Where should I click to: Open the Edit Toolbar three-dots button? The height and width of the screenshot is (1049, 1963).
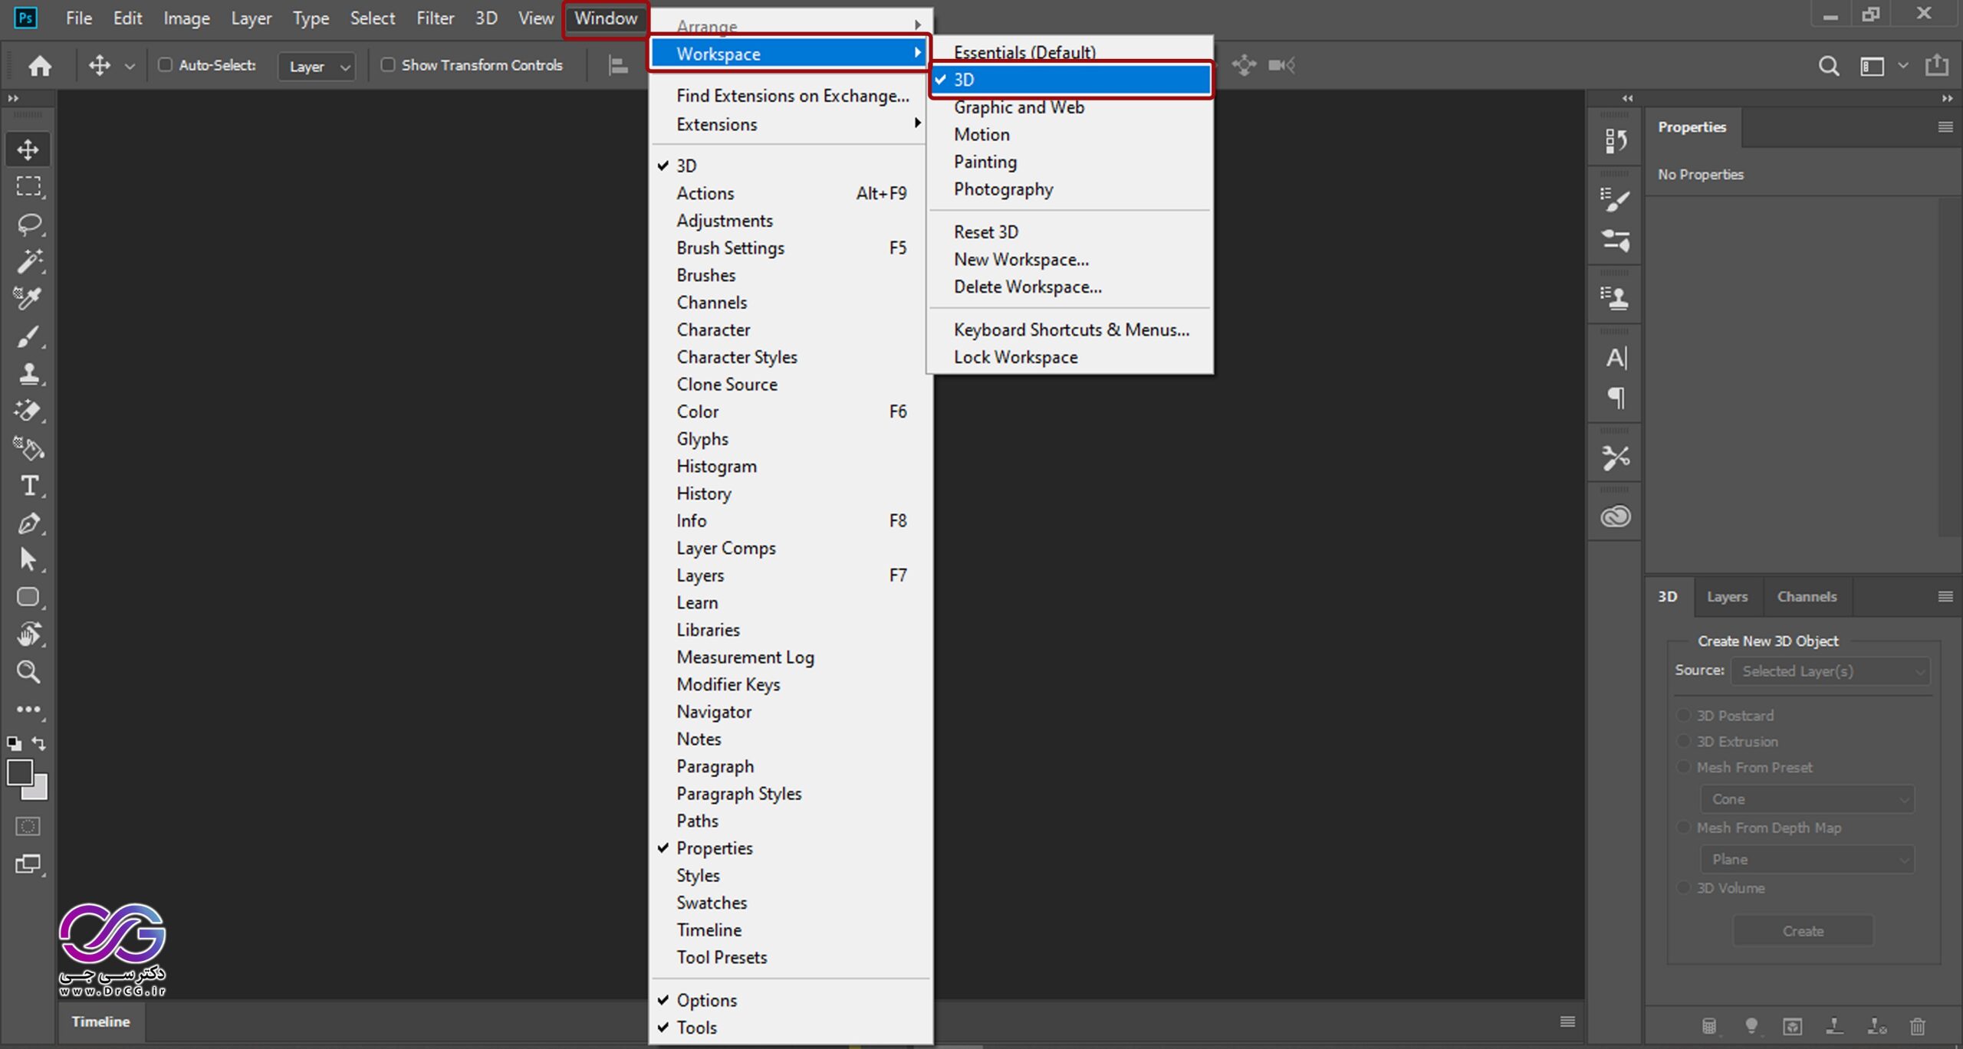(x=28, y=710)
